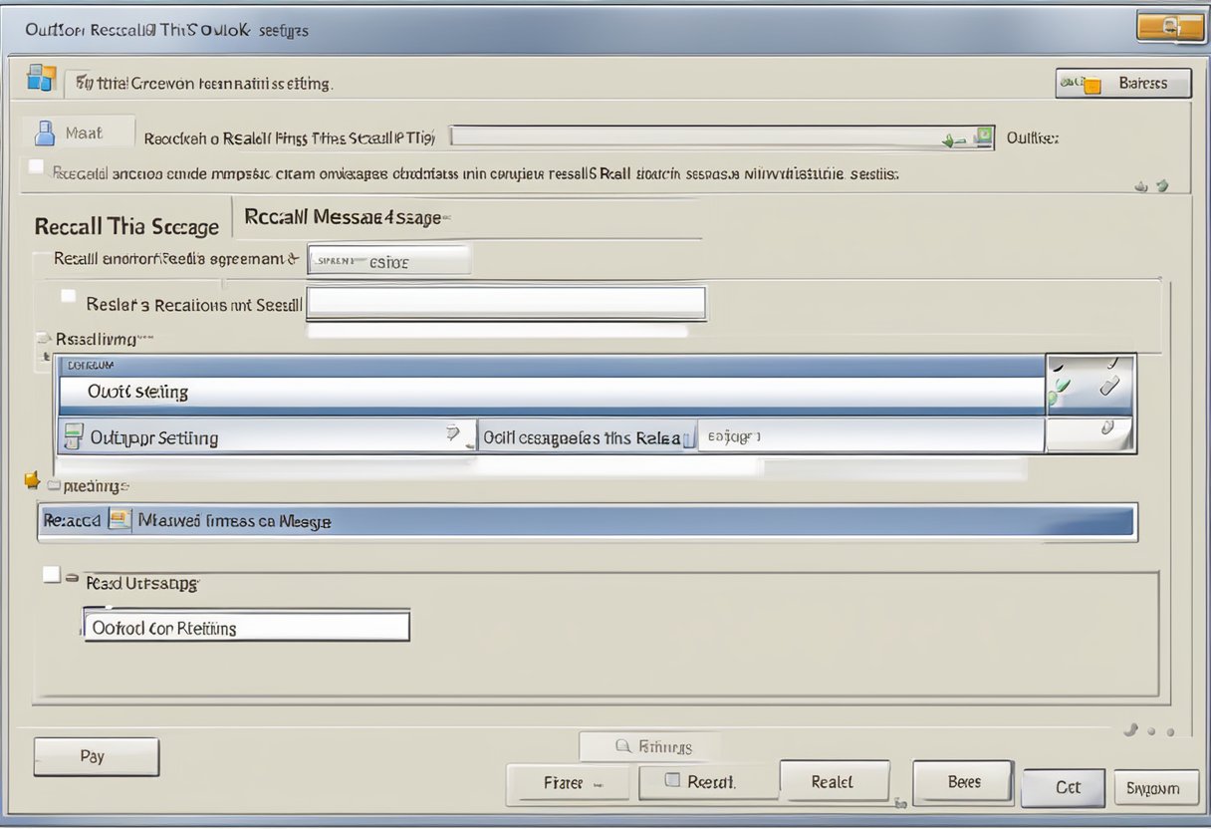Toggle the checkbox next to Reslar s Recaiions

point(69,296)
